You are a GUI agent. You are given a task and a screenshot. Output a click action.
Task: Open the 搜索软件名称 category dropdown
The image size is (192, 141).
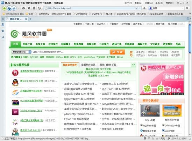22,52
